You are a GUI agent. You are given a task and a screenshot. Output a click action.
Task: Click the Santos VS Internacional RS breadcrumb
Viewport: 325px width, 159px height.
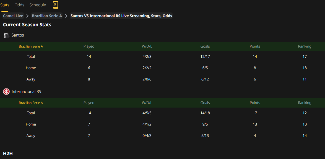click(x=121, y=16)
